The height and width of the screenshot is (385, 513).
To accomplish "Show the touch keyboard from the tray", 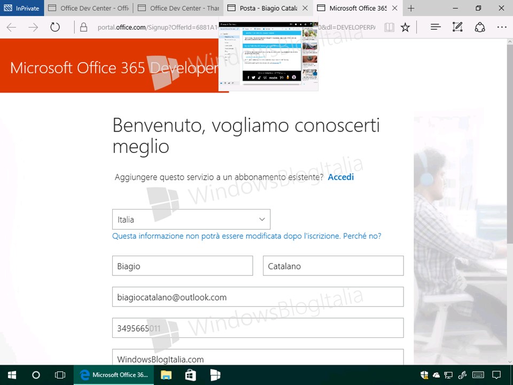I will coord(478,375).
